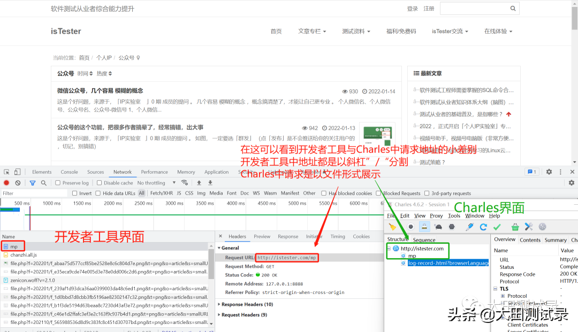Collapse the istester.com tree node in Charles
578x332 pixels.
click(x=389, y=249)
